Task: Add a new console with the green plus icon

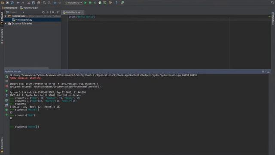Action: (x=6, y=115)
